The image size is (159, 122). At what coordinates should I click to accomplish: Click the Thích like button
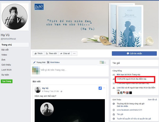(38, 53)
